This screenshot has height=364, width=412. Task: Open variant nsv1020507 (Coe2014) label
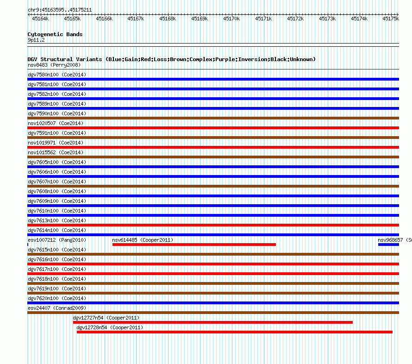point(56,123)
